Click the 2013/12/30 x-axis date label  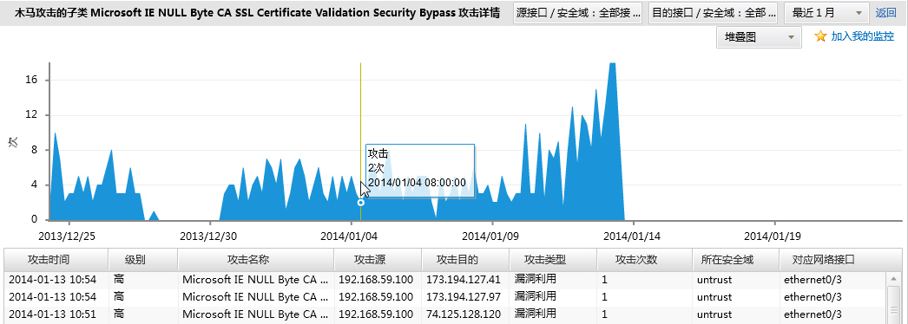(x=208, y=237)
